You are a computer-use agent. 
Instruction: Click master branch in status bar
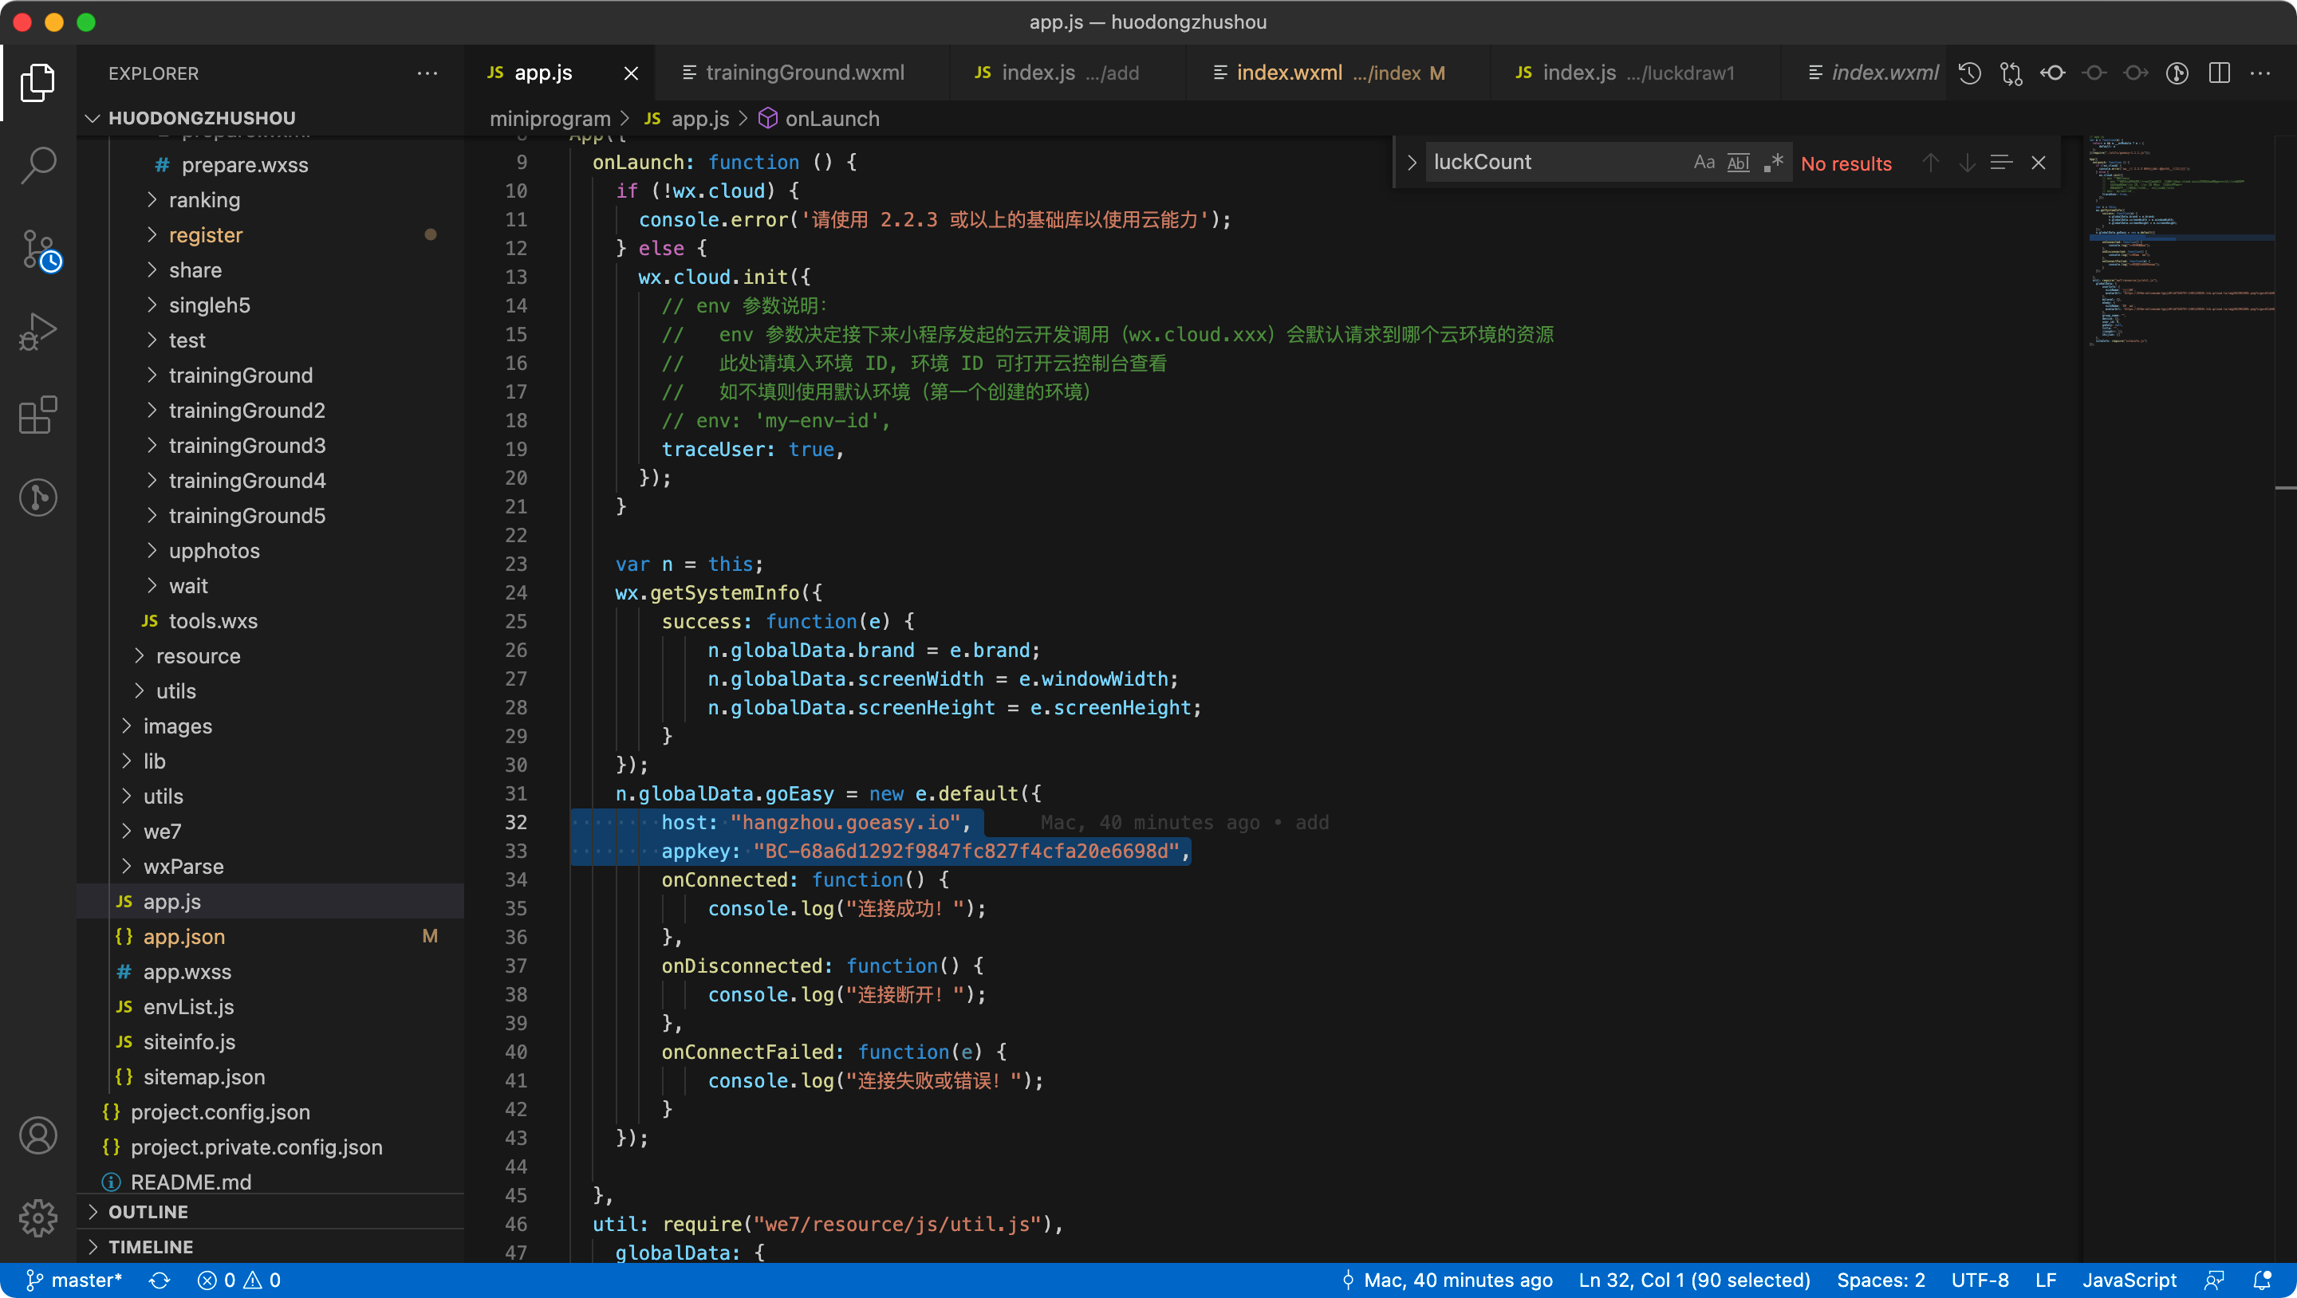tap(75, 1280)
